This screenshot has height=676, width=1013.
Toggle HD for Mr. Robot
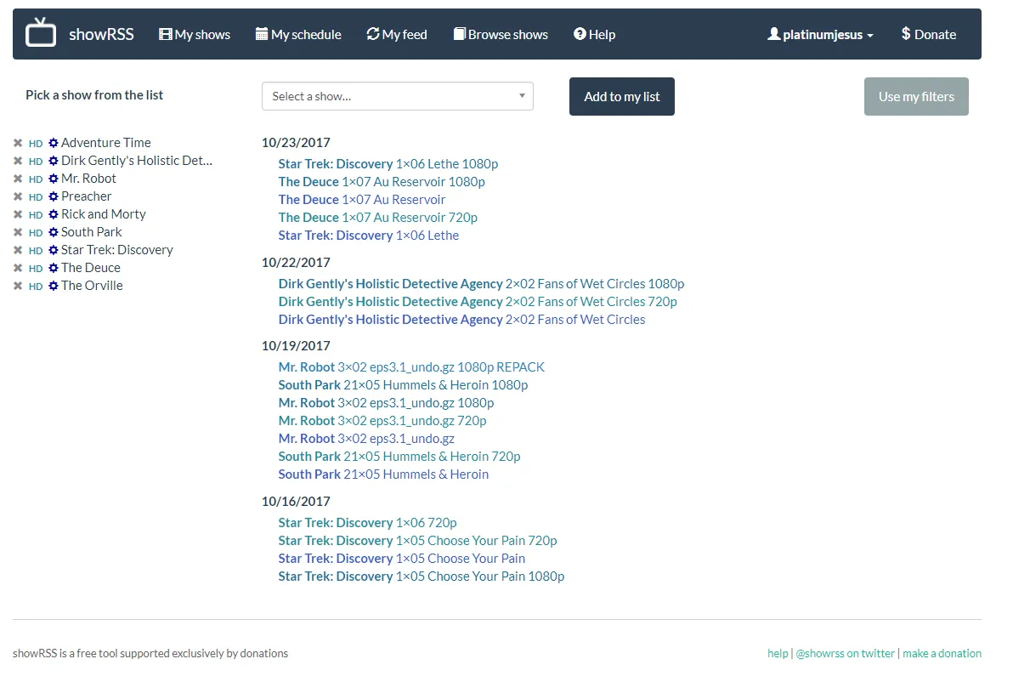pyautogui.click(x=36, y=179)
